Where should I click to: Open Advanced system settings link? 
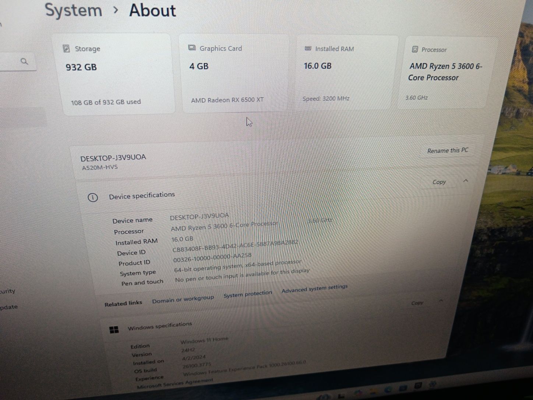(x=314, y=288)
